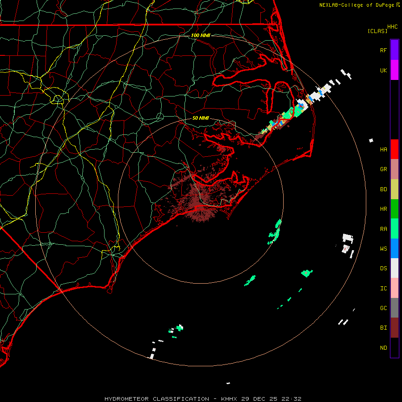
Task: Click the BI legend label
Action: point(384,328)
